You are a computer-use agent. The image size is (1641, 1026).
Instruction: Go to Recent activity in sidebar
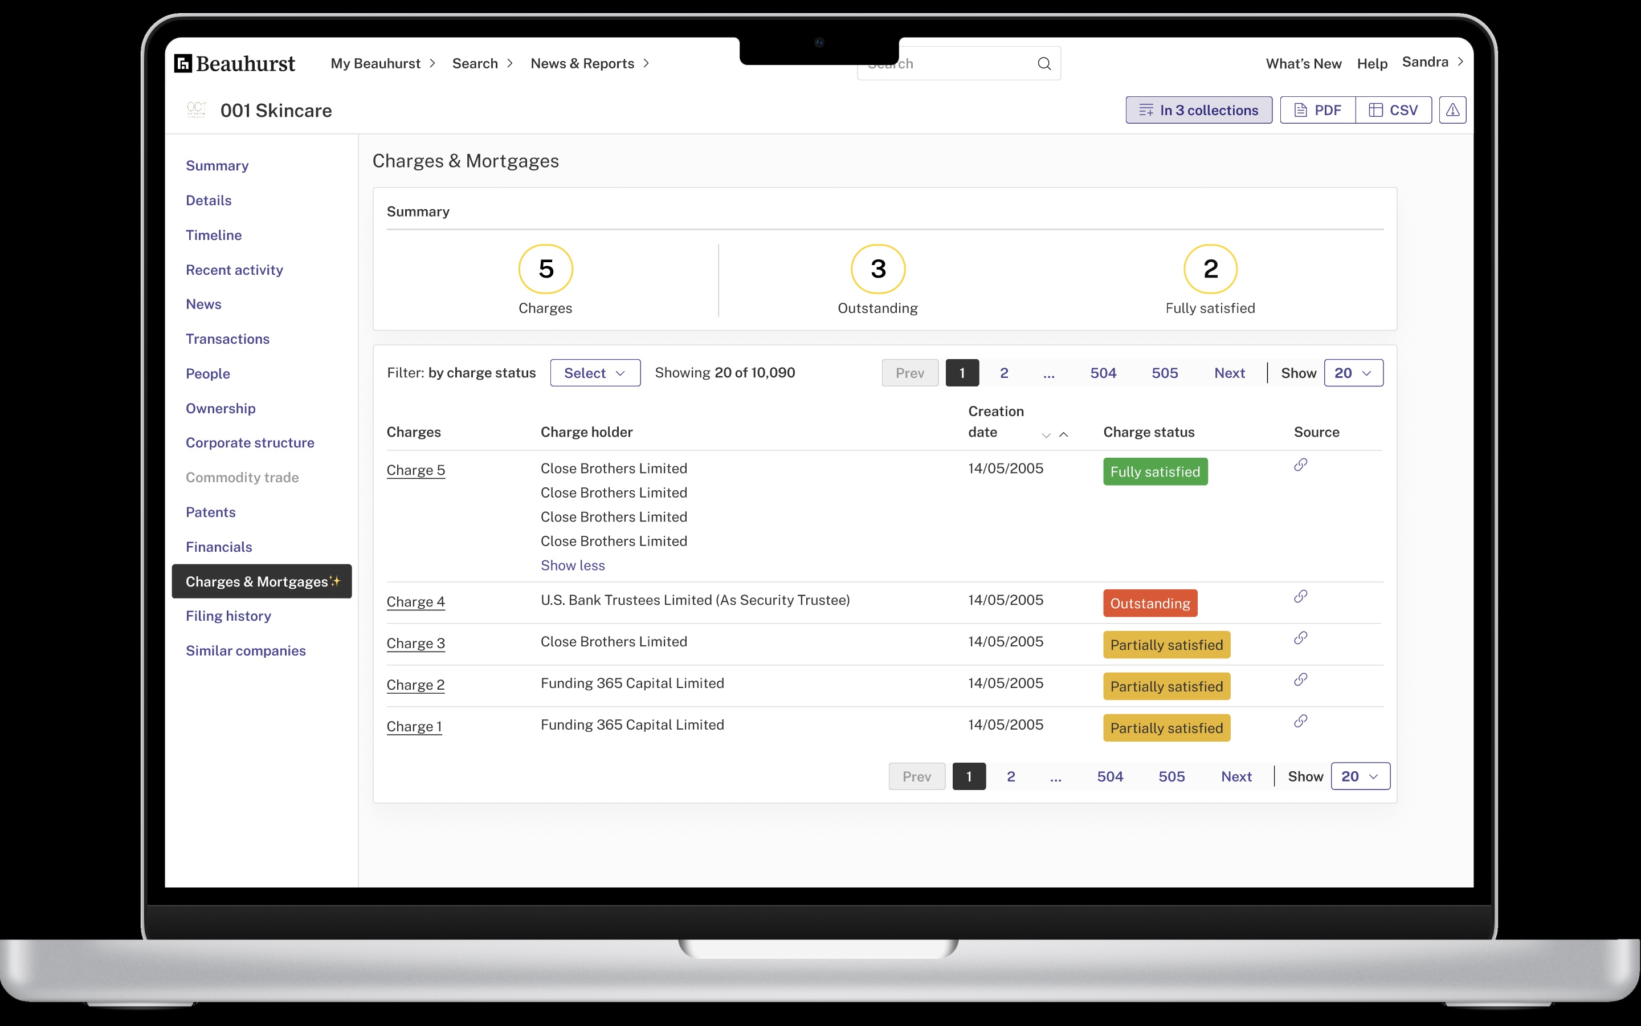pos(234,270)
